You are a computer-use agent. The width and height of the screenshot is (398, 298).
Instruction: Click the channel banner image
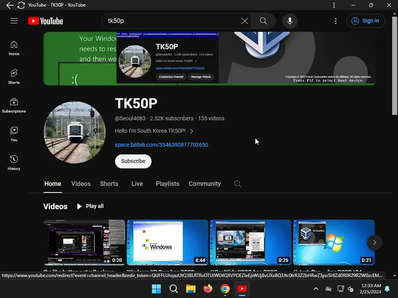click(x=209, y=59)
